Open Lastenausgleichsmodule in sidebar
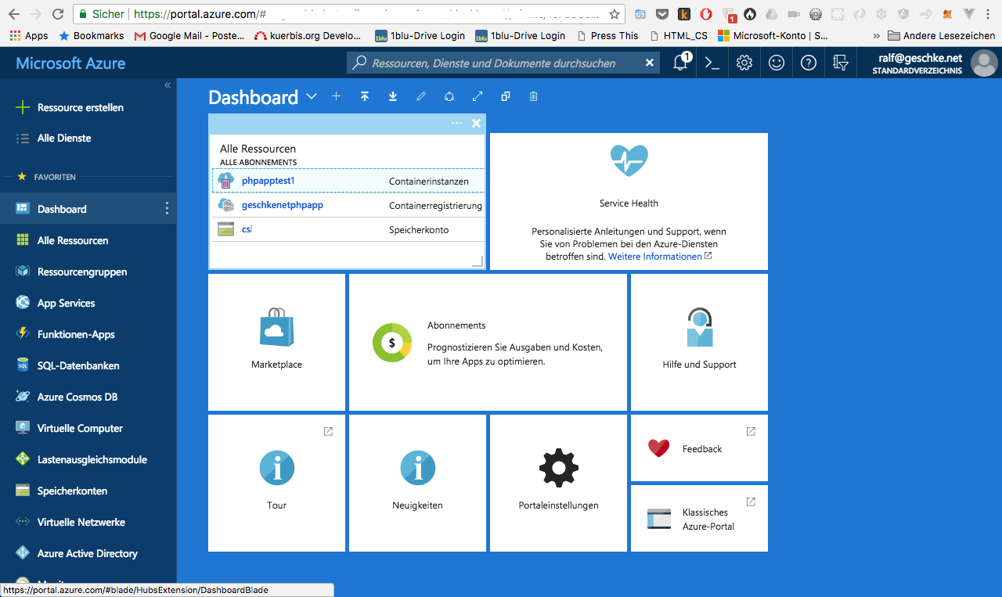 [88, 459]
